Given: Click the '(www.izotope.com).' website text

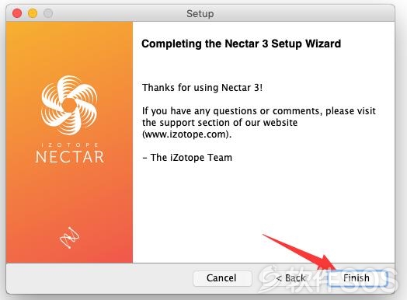Looking at the screenshot, I should [x=186, y=134].
